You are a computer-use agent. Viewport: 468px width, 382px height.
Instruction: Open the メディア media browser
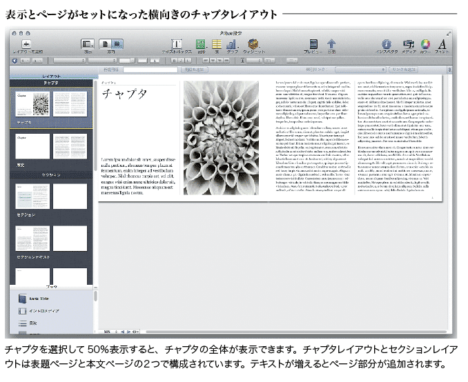click(409, 44)
